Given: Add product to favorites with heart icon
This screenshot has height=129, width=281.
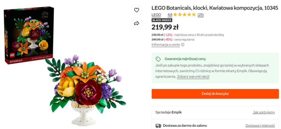Looking at the screenshot, I should tap(137, 10).
